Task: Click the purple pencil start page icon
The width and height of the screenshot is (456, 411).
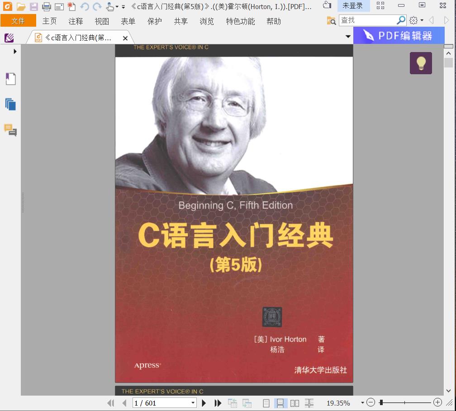Action: click(9, 38)
